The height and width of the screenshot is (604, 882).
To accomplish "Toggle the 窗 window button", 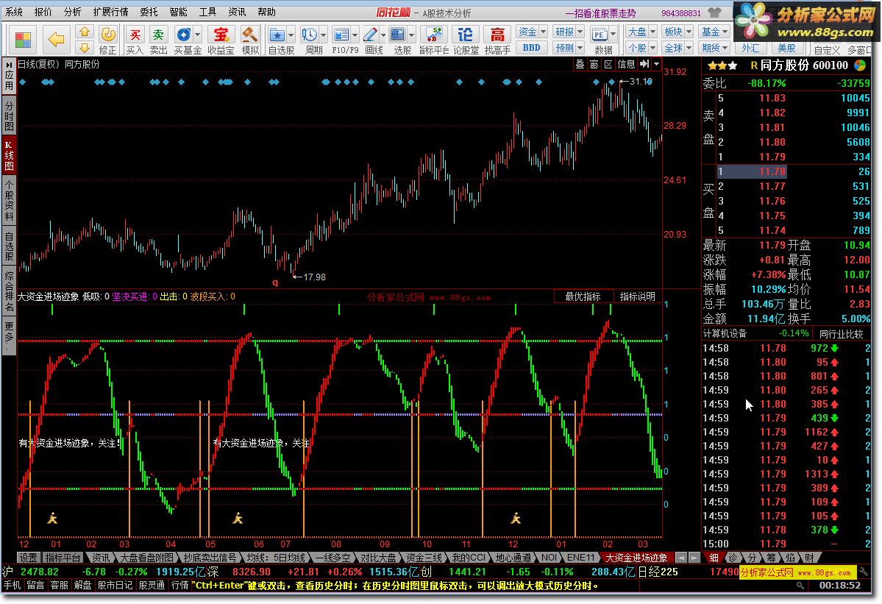I will [594, 65].
